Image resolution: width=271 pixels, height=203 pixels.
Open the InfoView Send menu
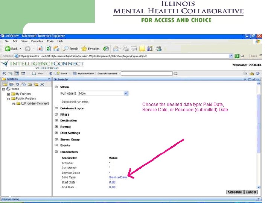(61, 74)
